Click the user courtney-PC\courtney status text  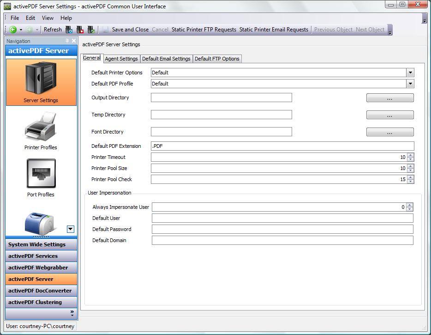click(x=40, y=326)
